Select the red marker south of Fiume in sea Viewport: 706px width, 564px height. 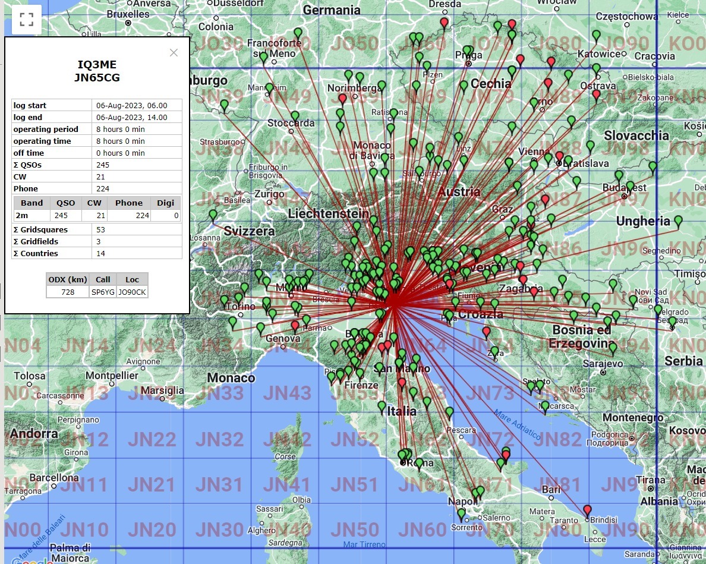tap(486, 333)
